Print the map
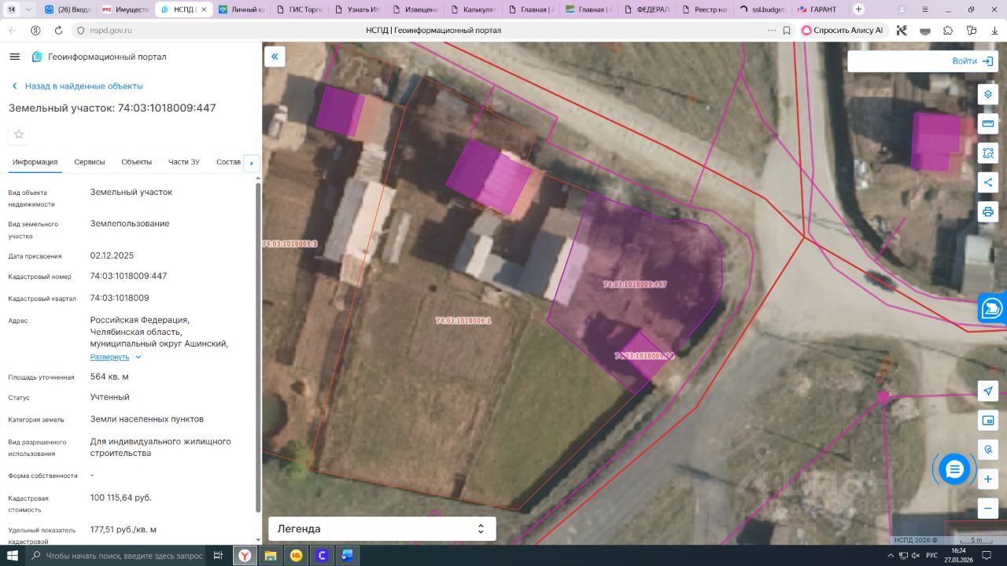The image size is (1007, 566). click(x=987, y=211)
